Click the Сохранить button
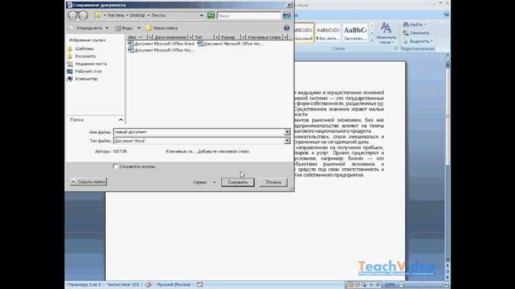515x289 pixels. point(238,183)
